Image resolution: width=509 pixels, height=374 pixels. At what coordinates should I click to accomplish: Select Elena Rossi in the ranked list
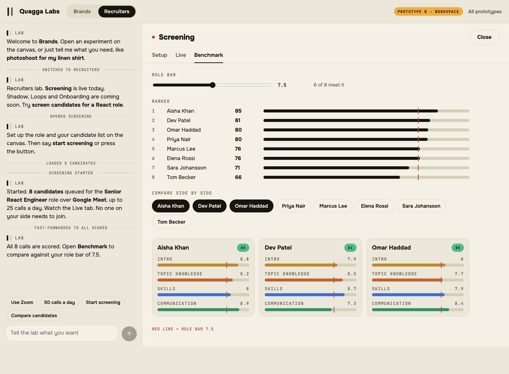[181, 158]
